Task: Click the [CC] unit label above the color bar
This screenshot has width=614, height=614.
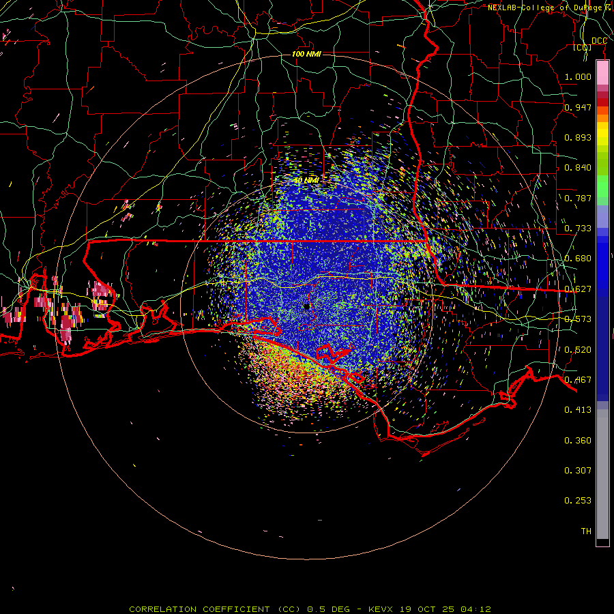Action: coord(583,47)
